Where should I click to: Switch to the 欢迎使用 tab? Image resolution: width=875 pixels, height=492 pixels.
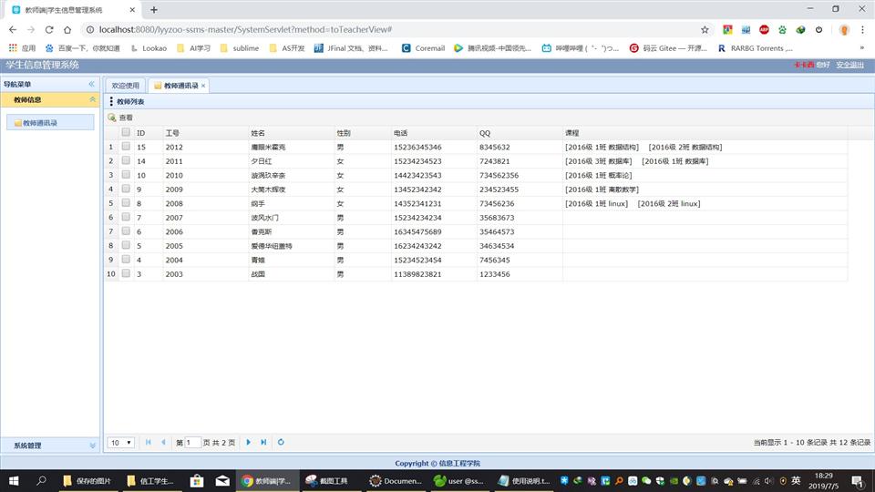tap(126, 86)
